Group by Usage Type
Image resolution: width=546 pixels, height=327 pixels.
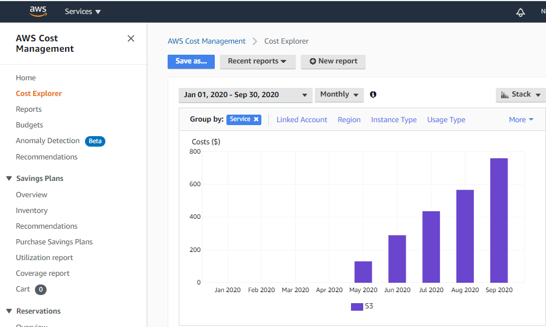point(446,120)
